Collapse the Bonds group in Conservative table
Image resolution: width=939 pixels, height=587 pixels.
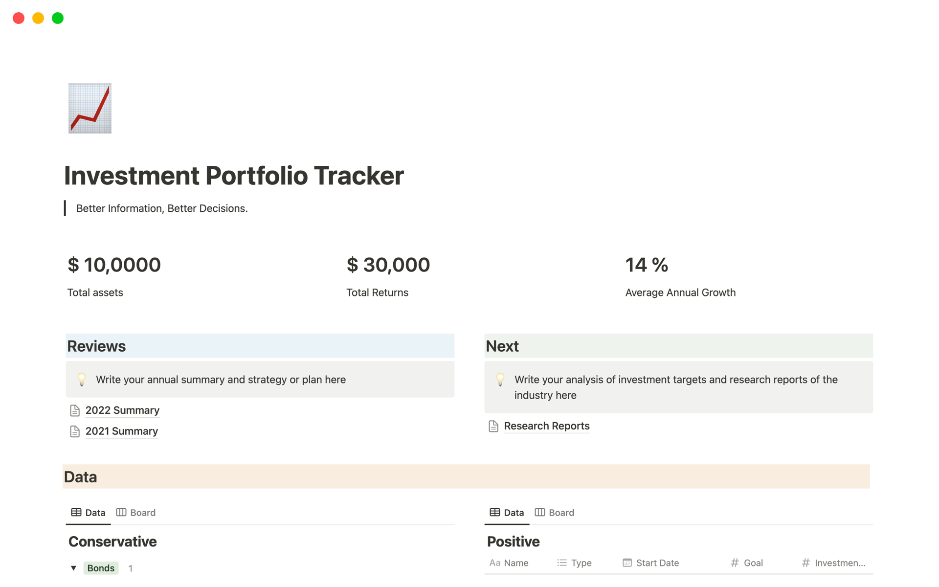74,568
